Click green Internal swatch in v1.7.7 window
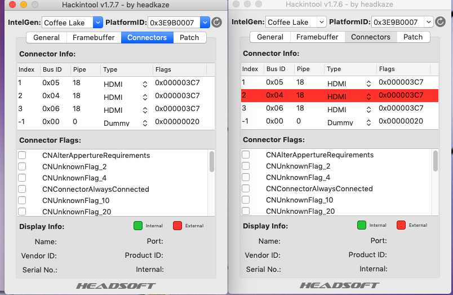Screen dimensions: 453x295 tap(138, 226)
